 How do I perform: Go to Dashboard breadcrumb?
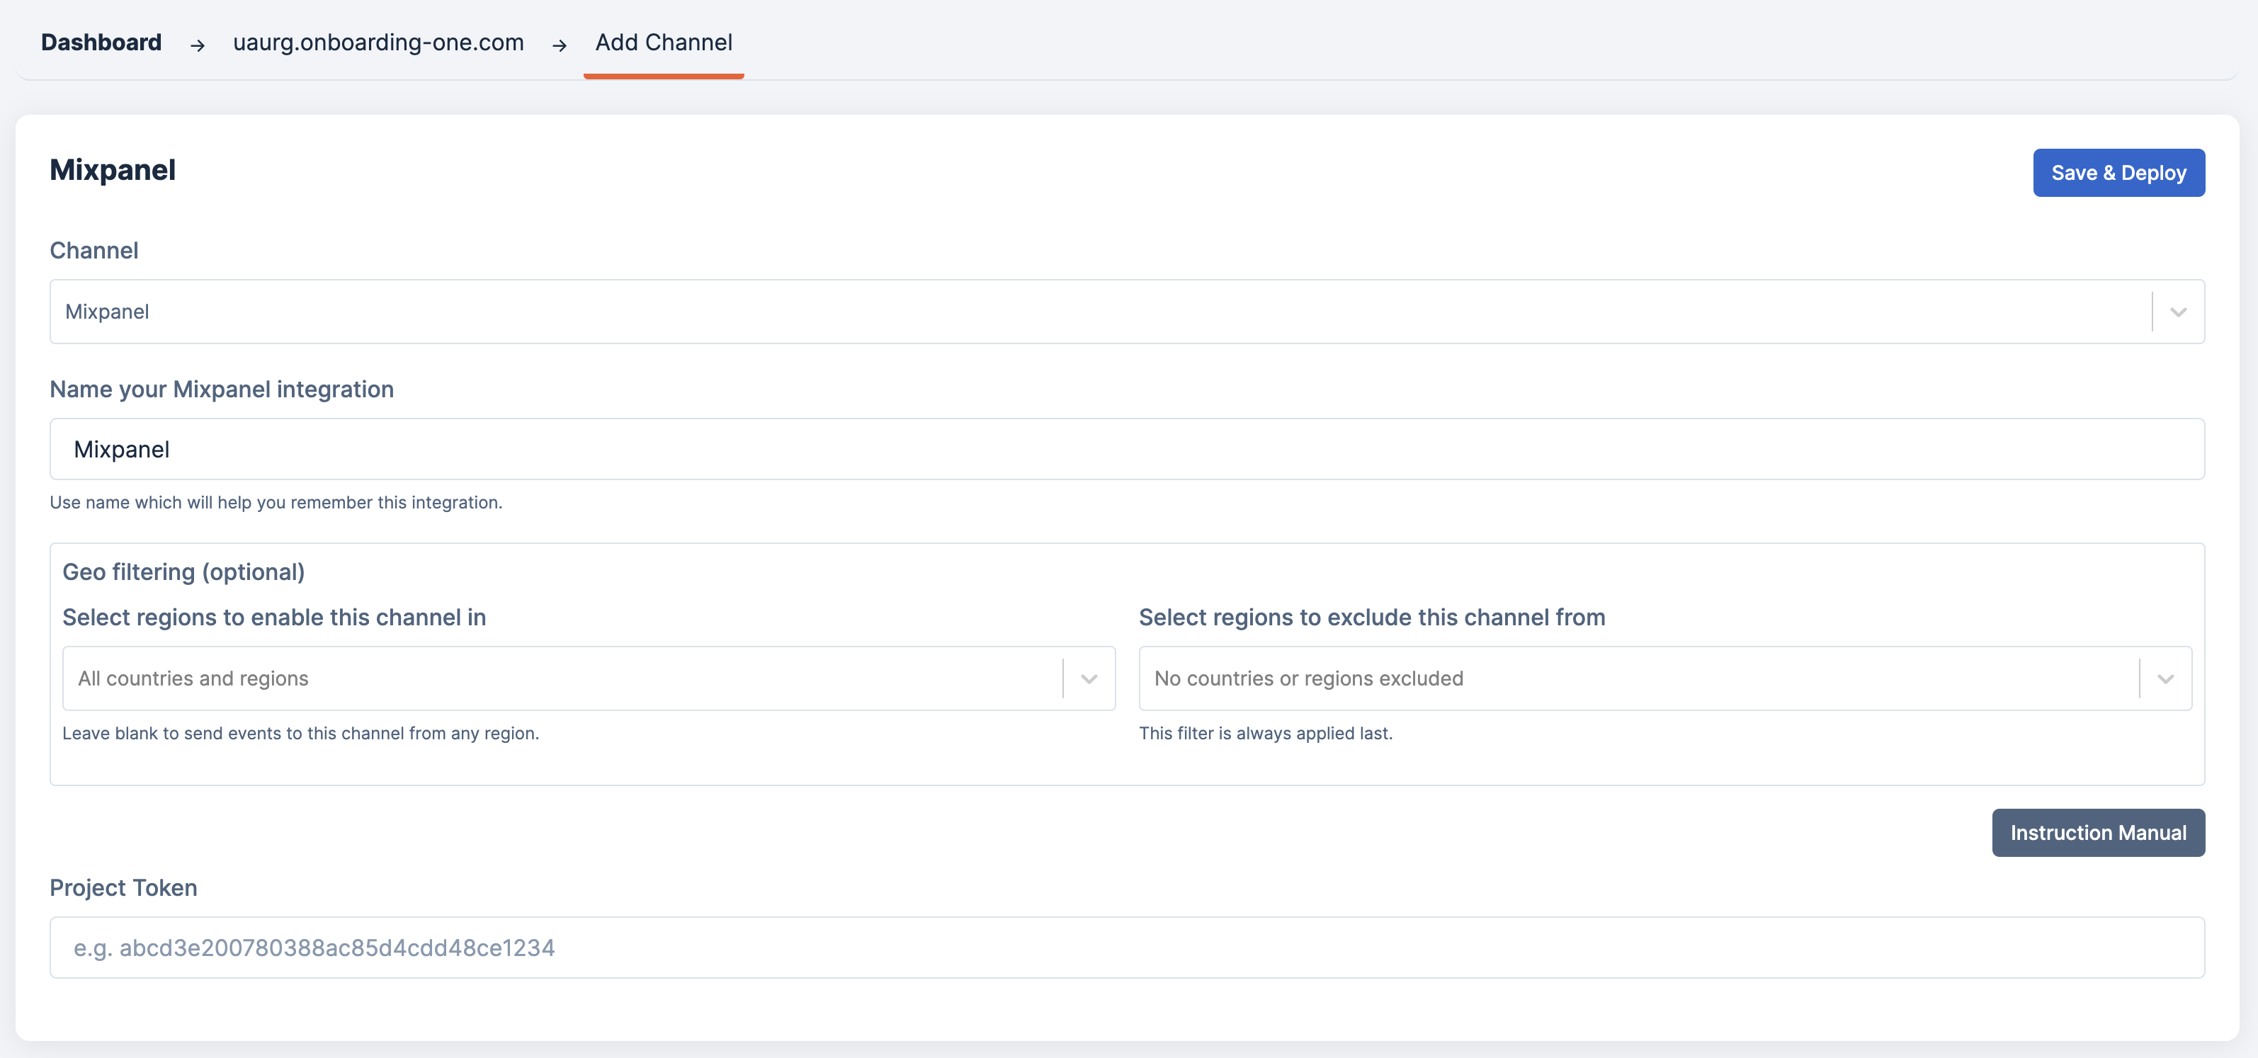click(101, 42)
